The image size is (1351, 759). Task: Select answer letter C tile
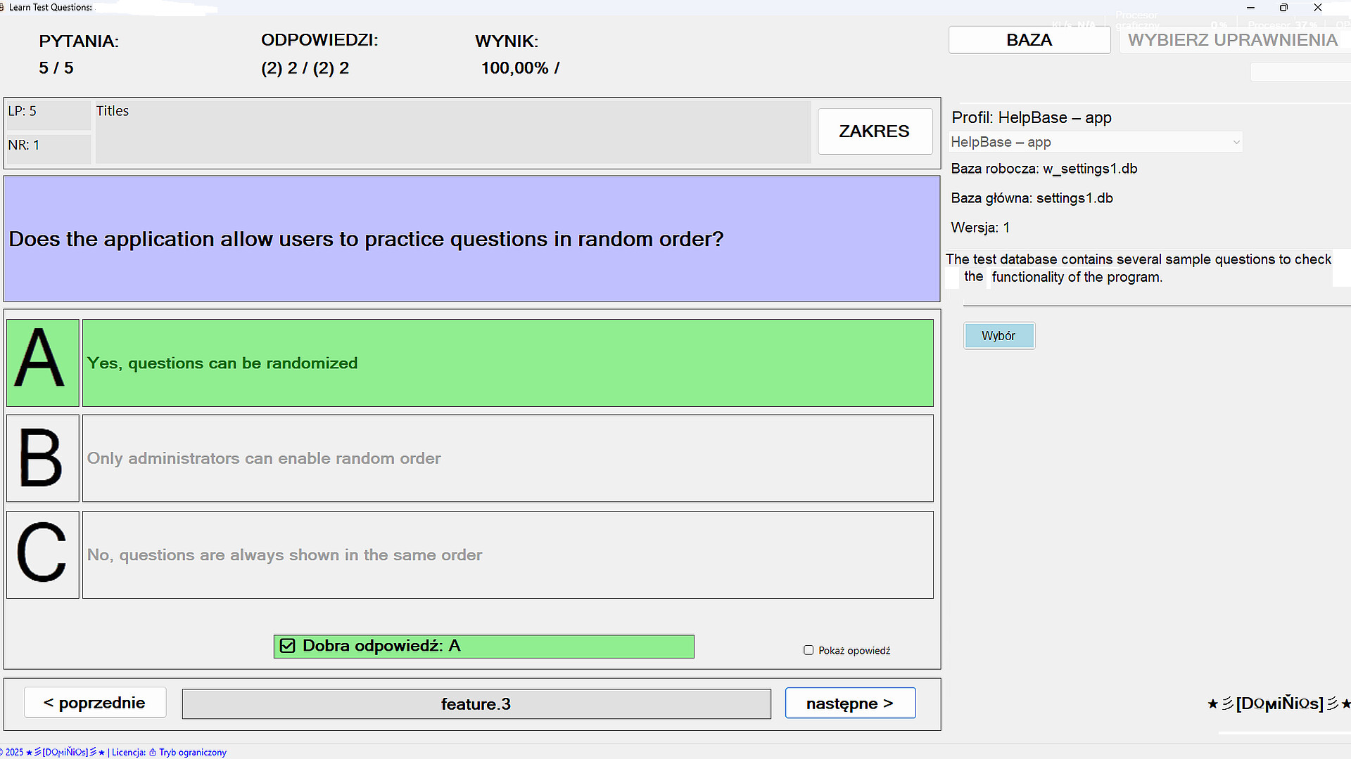click(42, 554)
